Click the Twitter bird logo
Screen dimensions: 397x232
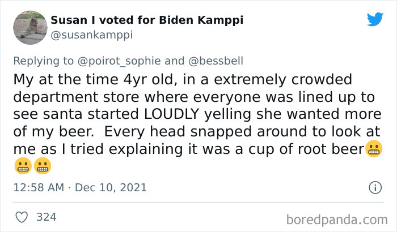point(375,19)
